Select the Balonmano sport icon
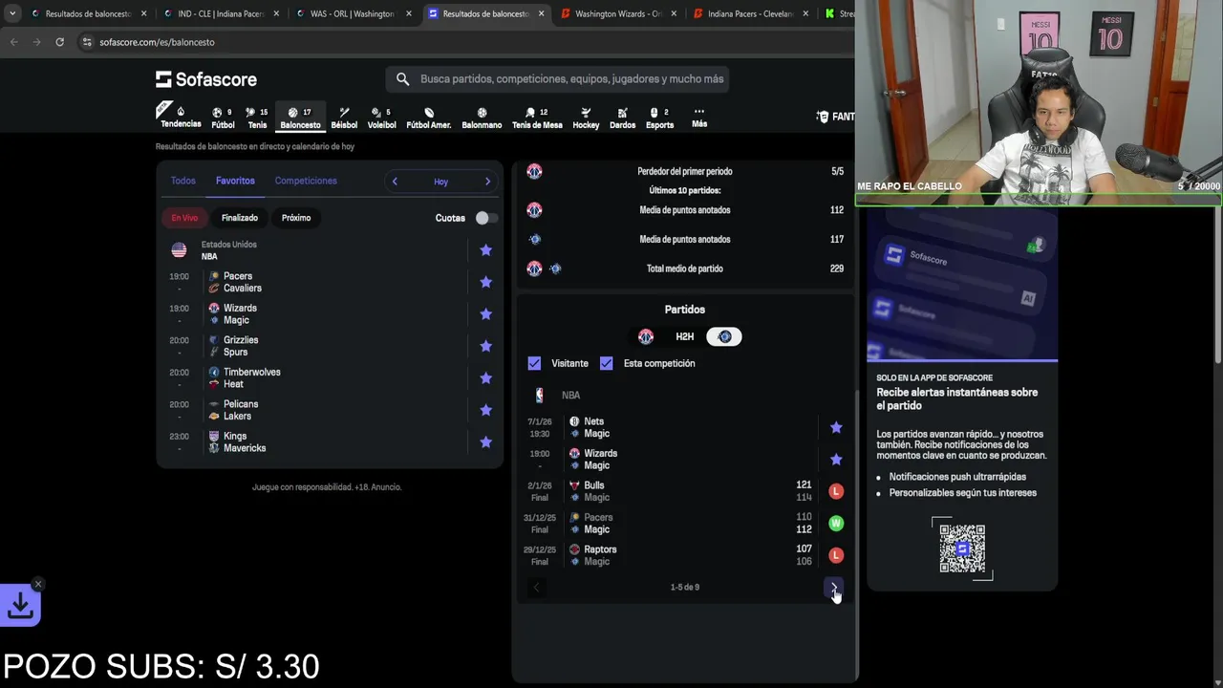Viewport: 1223px width, 688px height. point(482,118)
